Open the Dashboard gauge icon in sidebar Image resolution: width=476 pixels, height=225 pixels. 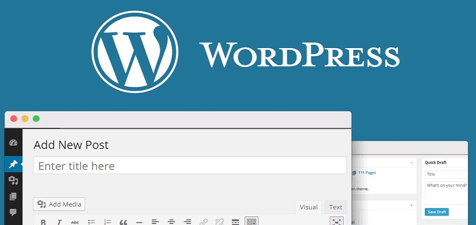(14, 142)
